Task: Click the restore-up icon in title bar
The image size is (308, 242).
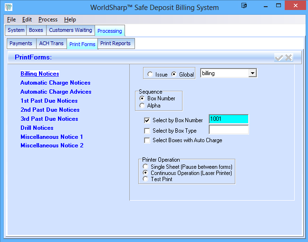Action: coord(244,7)
